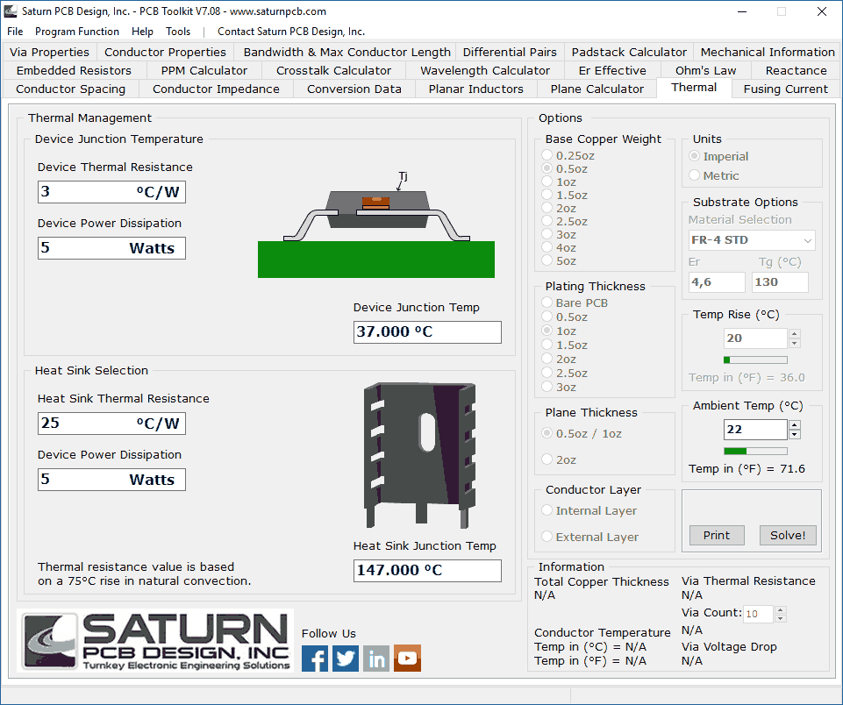
Task: Select the Imperial units option
Action: click(x=696, y=156)
